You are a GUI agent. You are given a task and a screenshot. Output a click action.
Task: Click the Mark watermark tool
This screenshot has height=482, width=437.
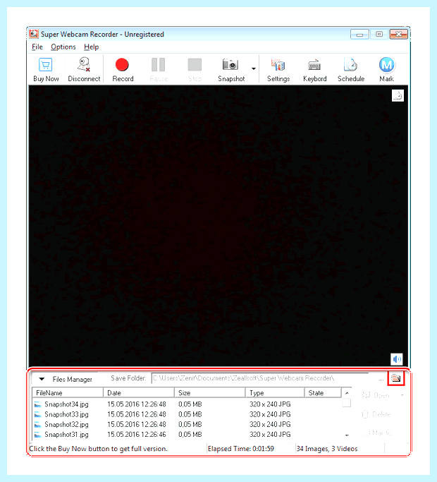coord(387,69)
